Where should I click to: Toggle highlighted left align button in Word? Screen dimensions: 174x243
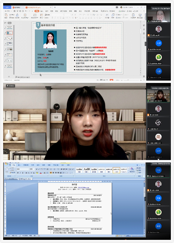(x=51, y=173)
